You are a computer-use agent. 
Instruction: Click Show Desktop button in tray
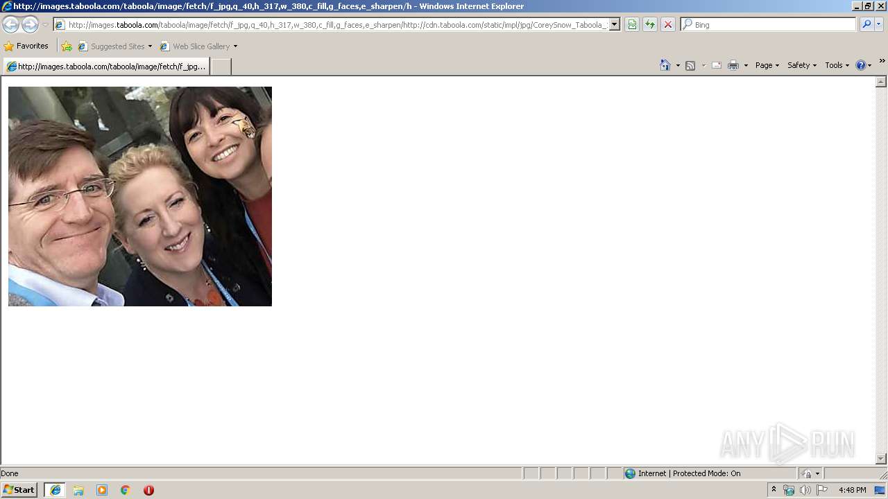point(880,490)
